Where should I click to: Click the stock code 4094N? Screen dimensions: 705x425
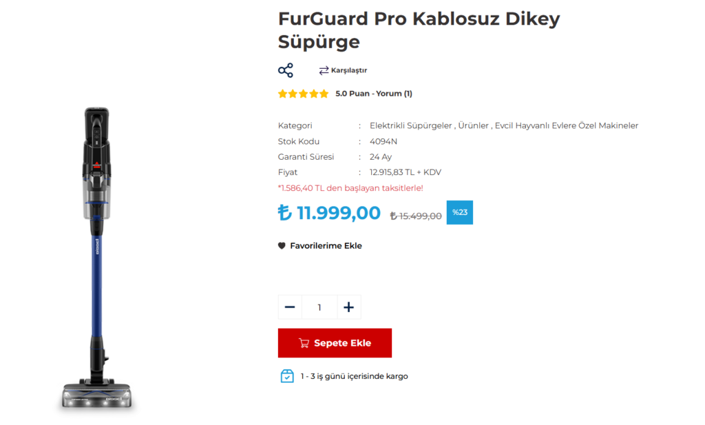[x=383, y=141]
